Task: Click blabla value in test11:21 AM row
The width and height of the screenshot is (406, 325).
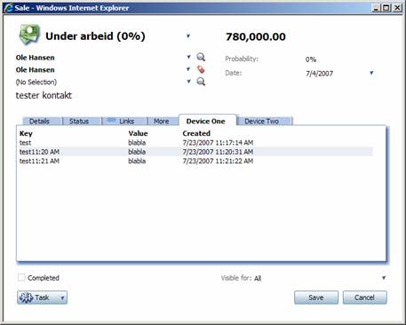Action: (137, 161)
